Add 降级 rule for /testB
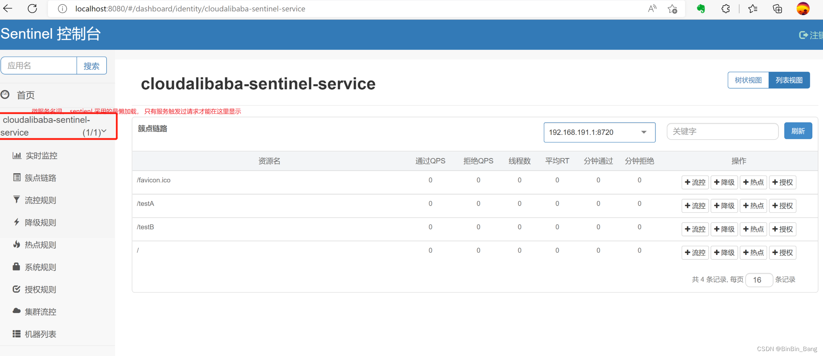 click(x=724, y=229)
